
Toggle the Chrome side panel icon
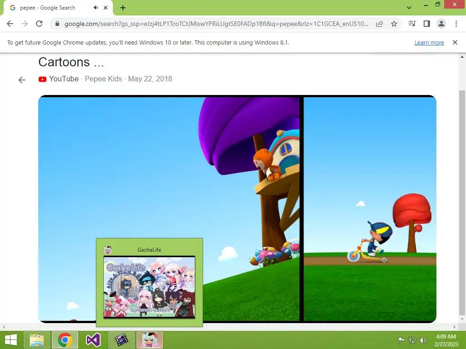click(427, 24)
